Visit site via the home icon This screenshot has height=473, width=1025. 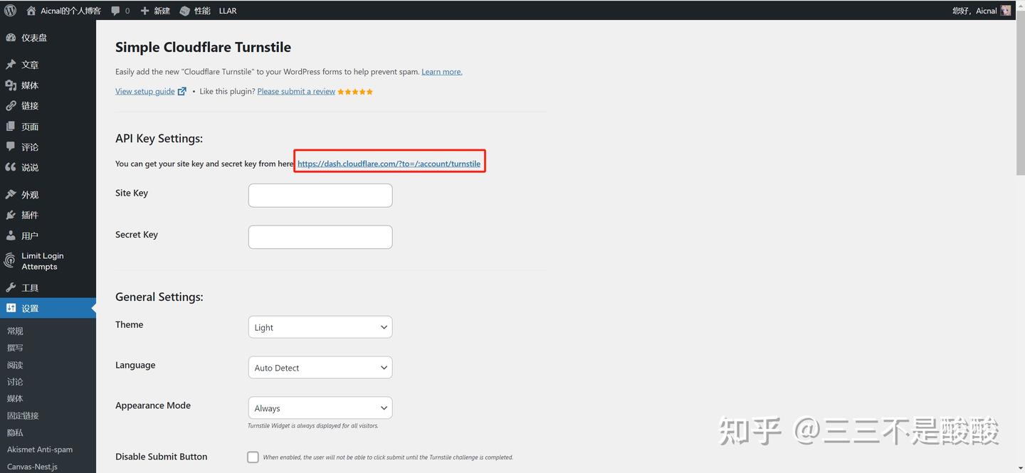pos(31,11)
